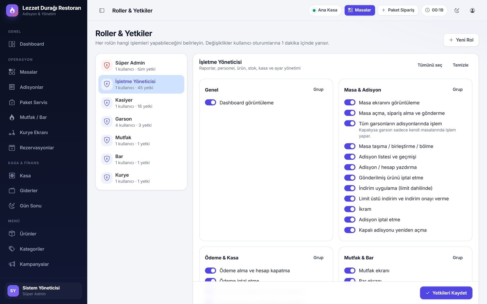Collapse the sidebar panel icon
487x304 pixels.
(102, 10)
